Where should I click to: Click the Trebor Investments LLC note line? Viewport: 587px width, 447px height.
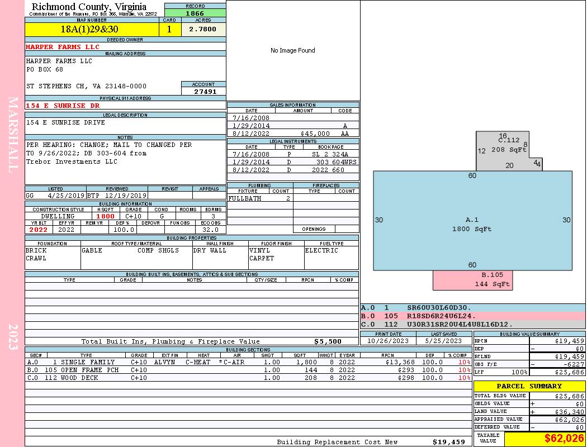[x=72, y=161]
